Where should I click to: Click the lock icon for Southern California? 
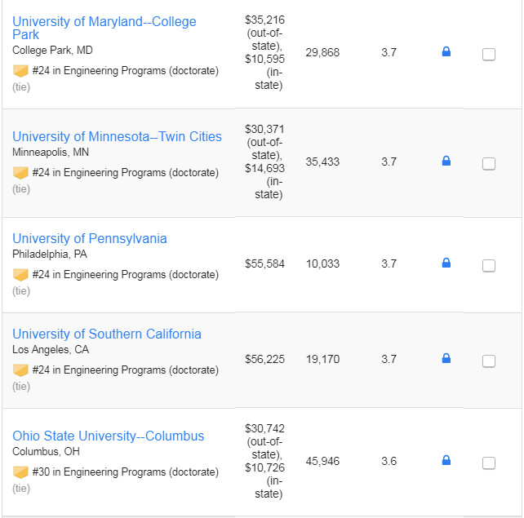pos(446,358)
